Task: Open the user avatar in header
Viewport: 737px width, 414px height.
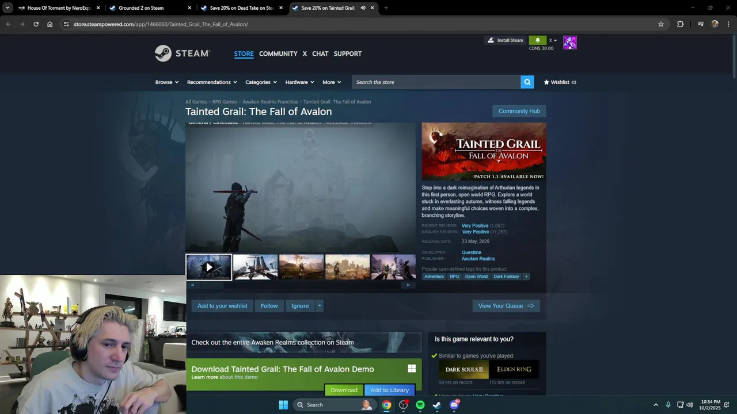Action: pyautogui.click(x=569, y=43)
